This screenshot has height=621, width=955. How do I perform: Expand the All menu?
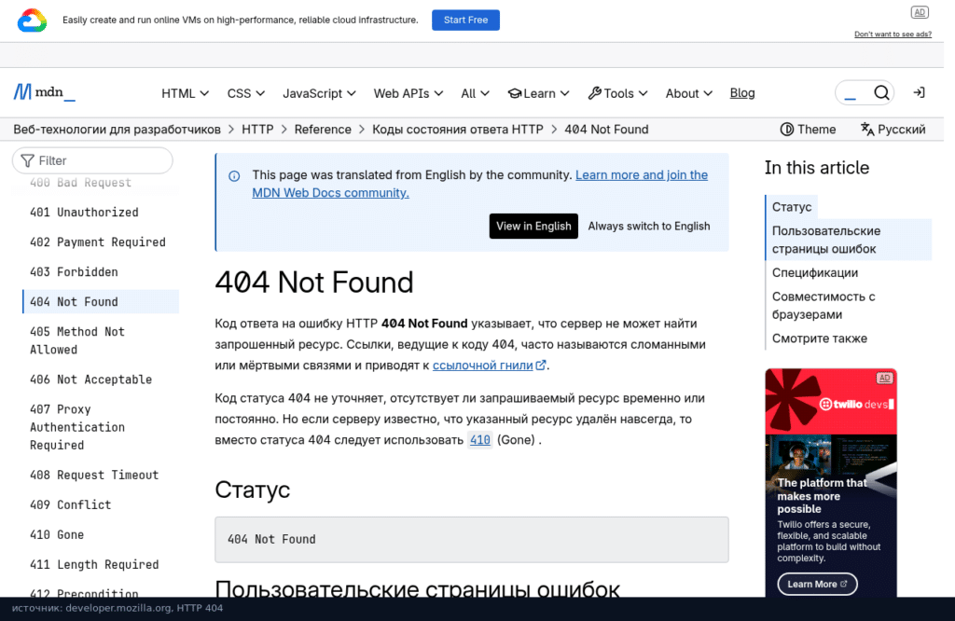click(475, 93)
